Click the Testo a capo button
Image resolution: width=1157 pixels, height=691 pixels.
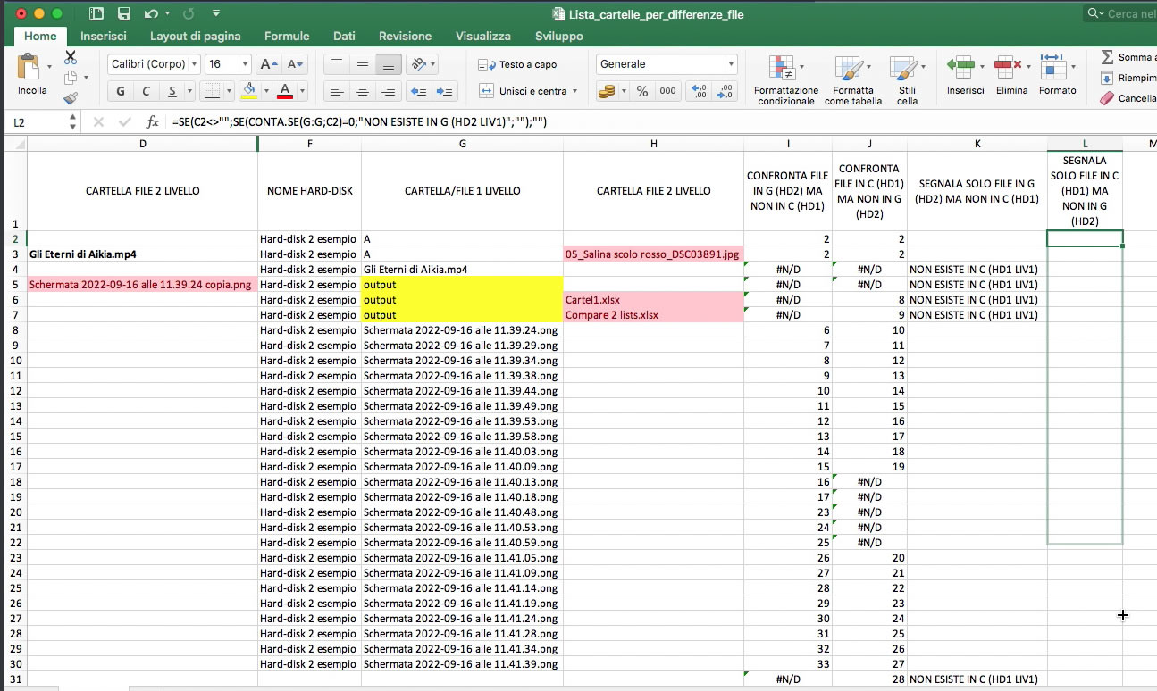coord(517,64)
